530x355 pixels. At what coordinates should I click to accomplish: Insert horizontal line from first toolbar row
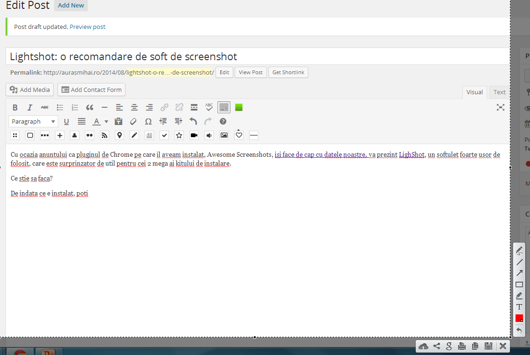click(x=105, y=107)
